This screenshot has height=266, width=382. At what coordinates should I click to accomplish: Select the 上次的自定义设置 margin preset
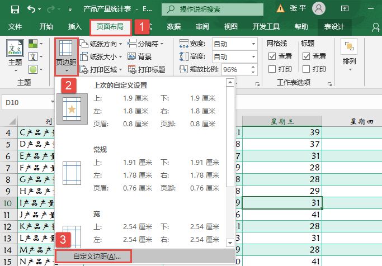pyautogui.click(x=140, y=105)
